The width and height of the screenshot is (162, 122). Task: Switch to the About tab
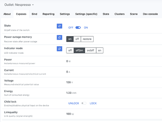(x=7, y=14)
